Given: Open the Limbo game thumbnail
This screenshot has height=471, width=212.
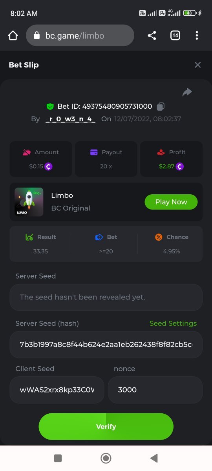Looking at the screenshot, I should tap(29, 202).
